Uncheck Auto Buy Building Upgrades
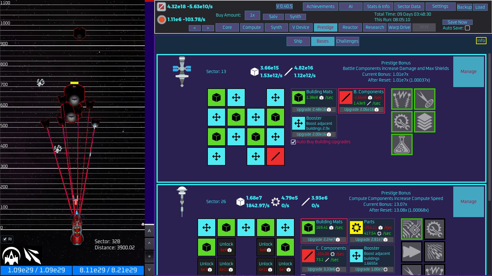Image resolution: width=492 pixels, height=276 pixels. 293,142
